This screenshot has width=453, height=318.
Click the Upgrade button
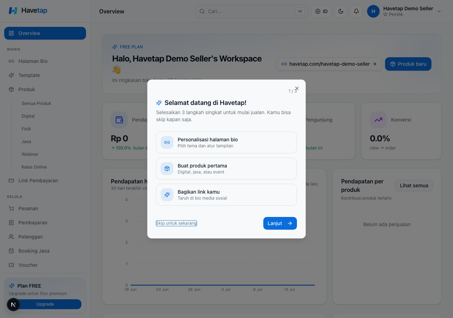[45, 304]
